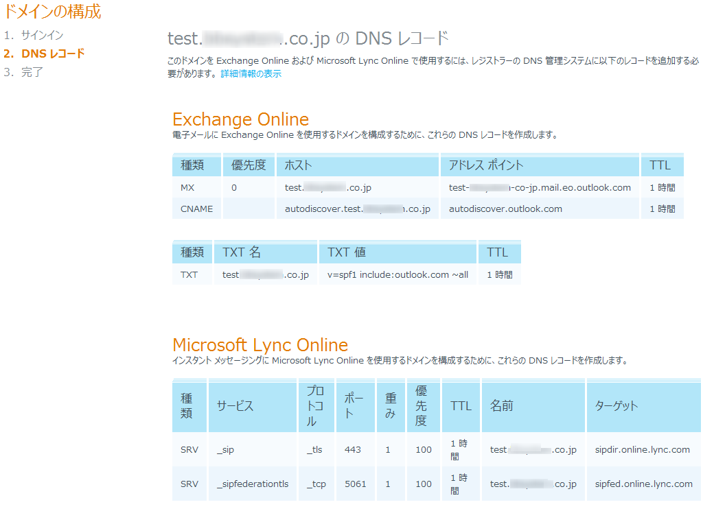Click the Exchange Online section heading
714x522 pixels.
[x=240, y=119]
